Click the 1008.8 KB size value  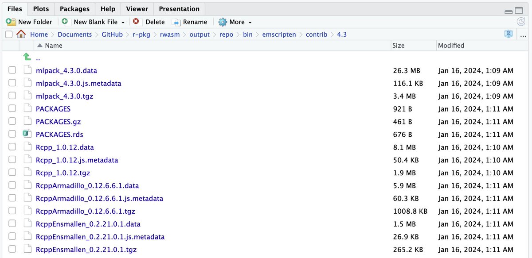click(410, 211)
